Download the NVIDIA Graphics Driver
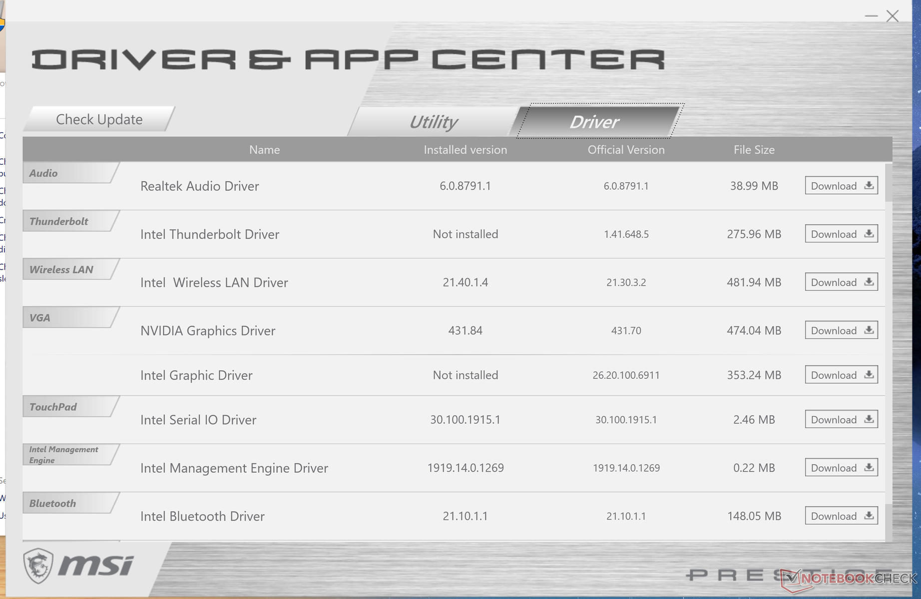921x599 pixels. (x=842, y=330)
